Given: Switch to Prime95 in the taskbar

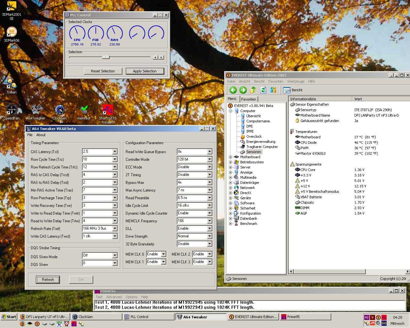Looking at the screenshot, I should coord(305,317).
